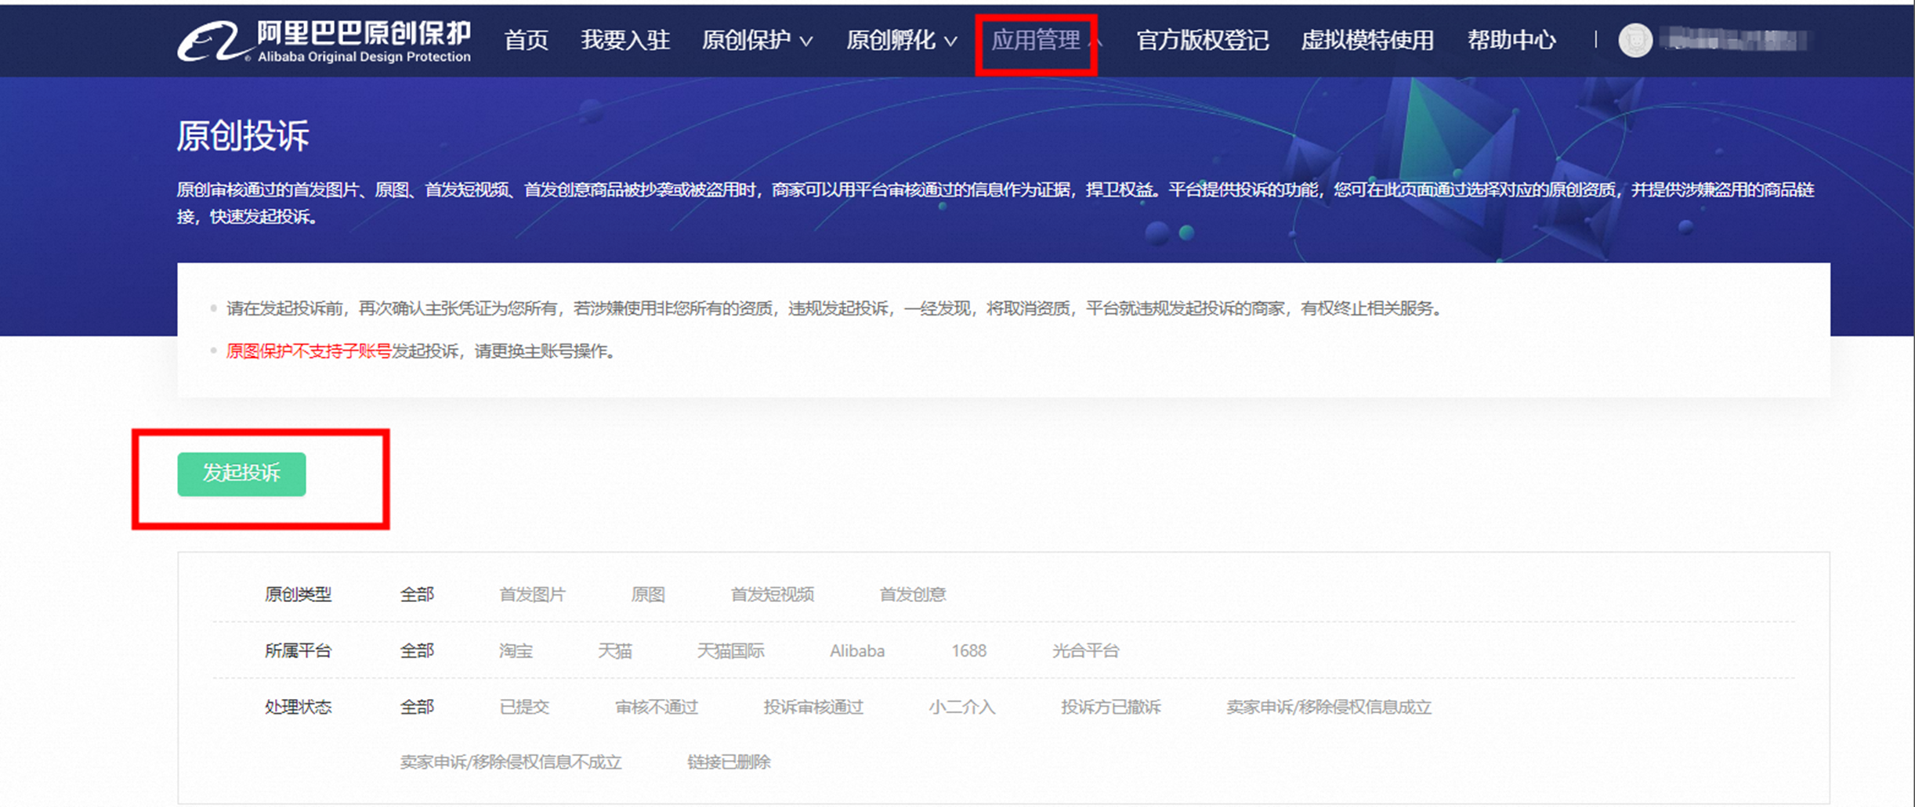Screen dimensions: 1915x807
Task: Filter 处理状态 by 小二介入
Action: [x=962, y=708]
